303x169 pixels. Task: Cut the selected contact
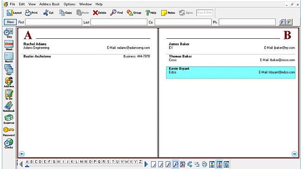tap(48, 13)
